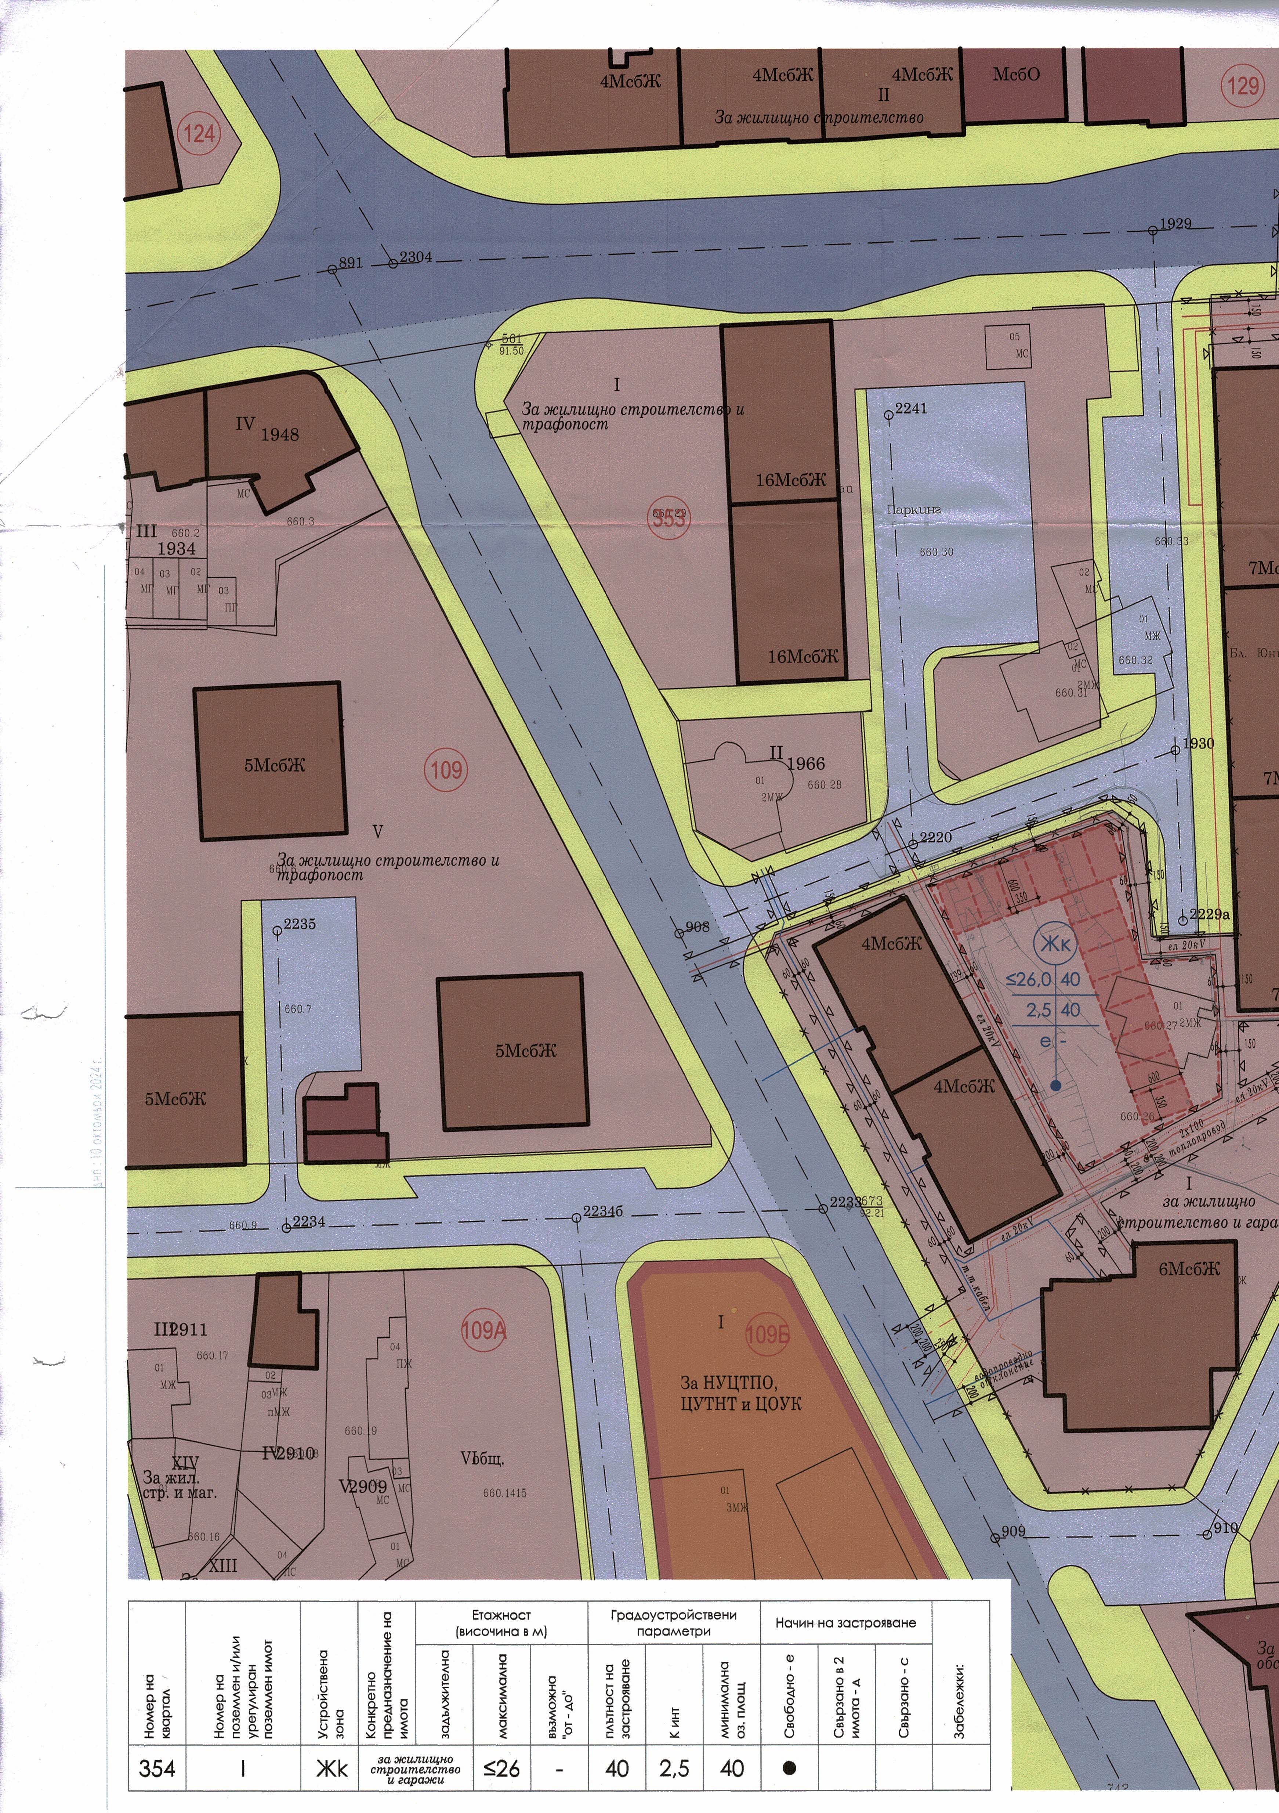
Task: Select the 6МсбЖ building label
Action: pyautogui.click(x=1189, y=1269)
